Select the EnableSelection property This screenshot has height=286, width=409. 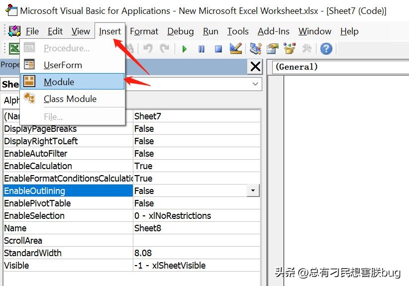point(68,215)
